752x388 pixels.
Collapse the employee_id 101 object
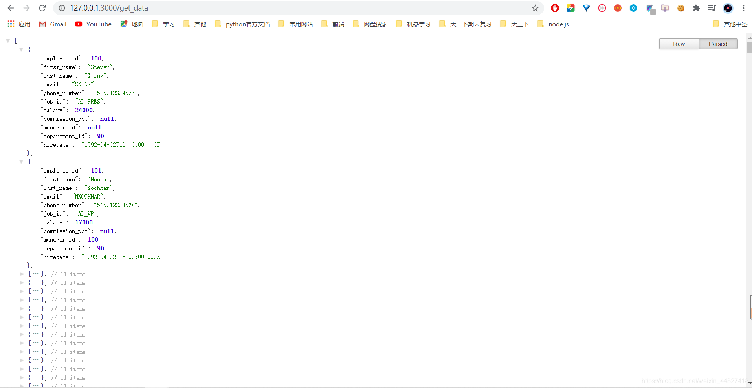pos(21,162)
